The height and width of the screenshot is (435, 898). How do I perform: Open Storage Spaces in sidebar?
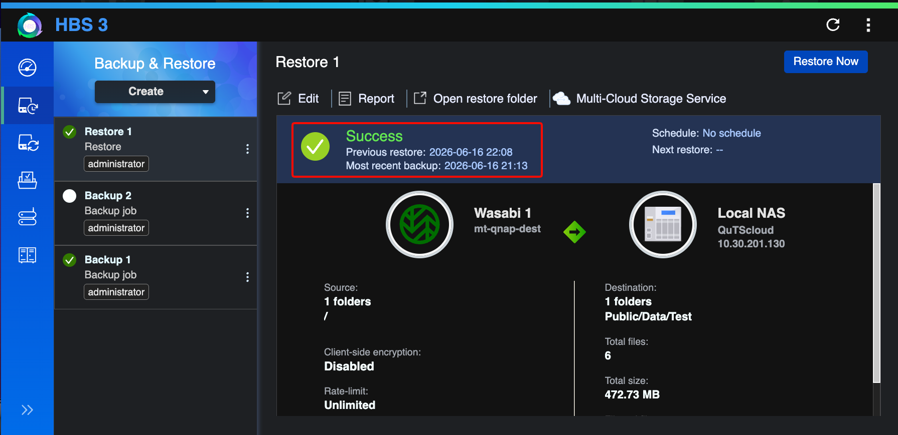27,217
